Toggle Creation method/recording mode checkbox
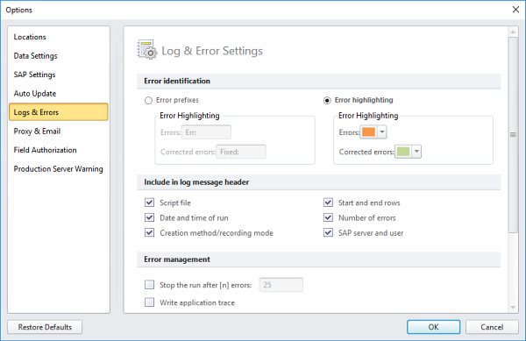This screenshot has height=341, width=526. click(150, 232)
